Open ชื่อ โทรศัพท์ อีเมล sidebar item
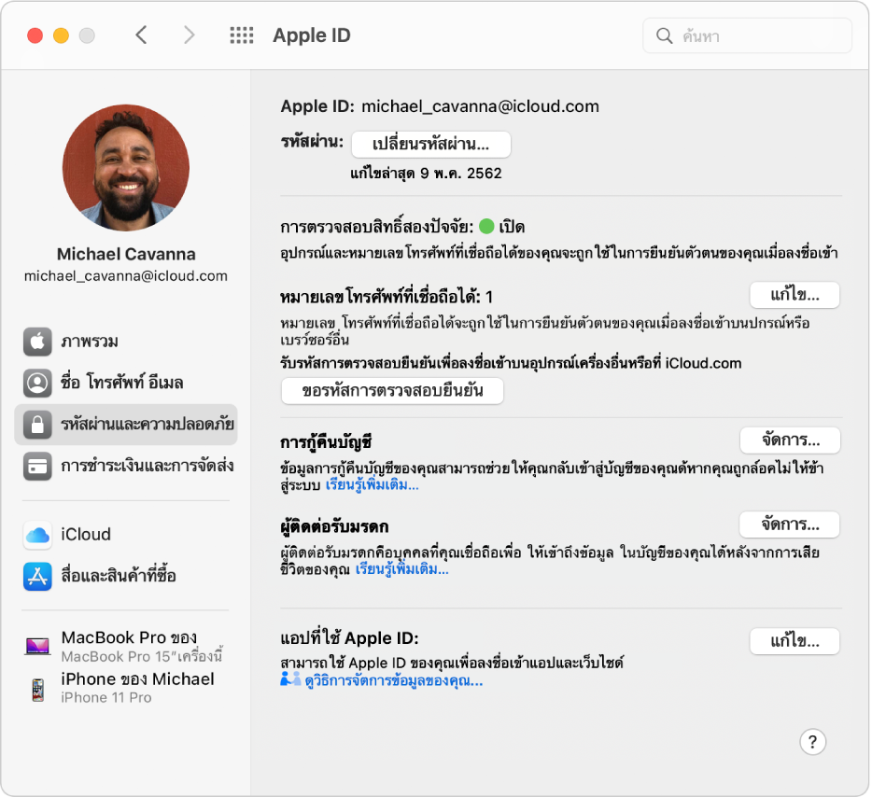Viewport: 872px width, 797px height. (x=126, y=383)
